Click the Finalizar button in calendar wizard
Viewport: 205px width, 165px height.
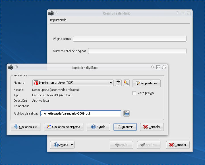coord(149,145)
